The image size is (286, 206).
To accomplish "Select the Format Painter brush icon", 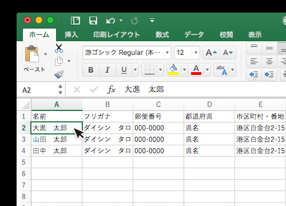I will pyautogui.click(x=59, y=74).
